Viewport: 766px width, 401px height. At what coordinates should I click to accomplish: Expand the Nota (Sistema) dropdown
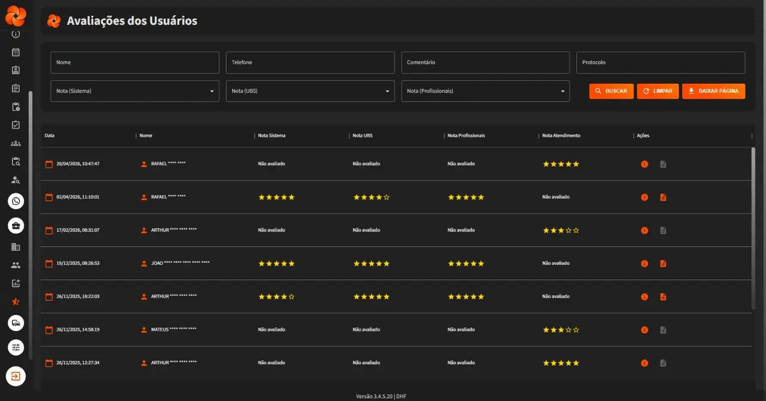pos(135,91)
